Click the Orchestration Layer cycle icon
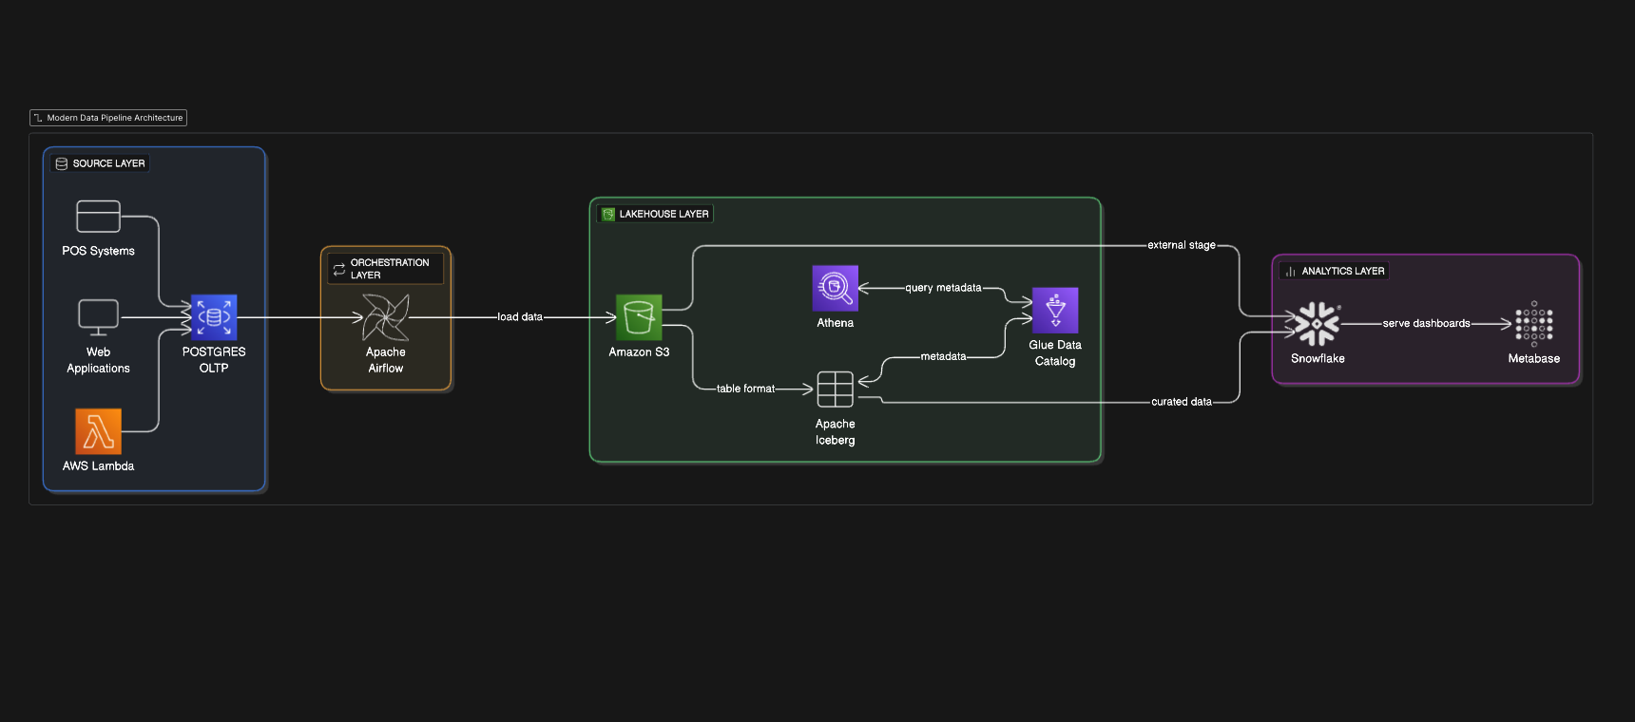The height and width of the screenshot is (722, 1635). [x=339, y=269]
